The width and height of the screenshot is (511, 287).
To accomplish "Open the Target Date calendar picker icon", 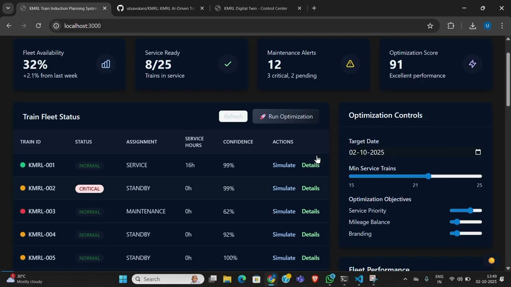I will click(478, 152).
